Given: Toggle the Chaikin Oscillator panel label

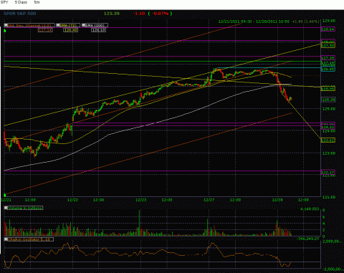Looking at the screenshot, I should [x=29, y=239].
